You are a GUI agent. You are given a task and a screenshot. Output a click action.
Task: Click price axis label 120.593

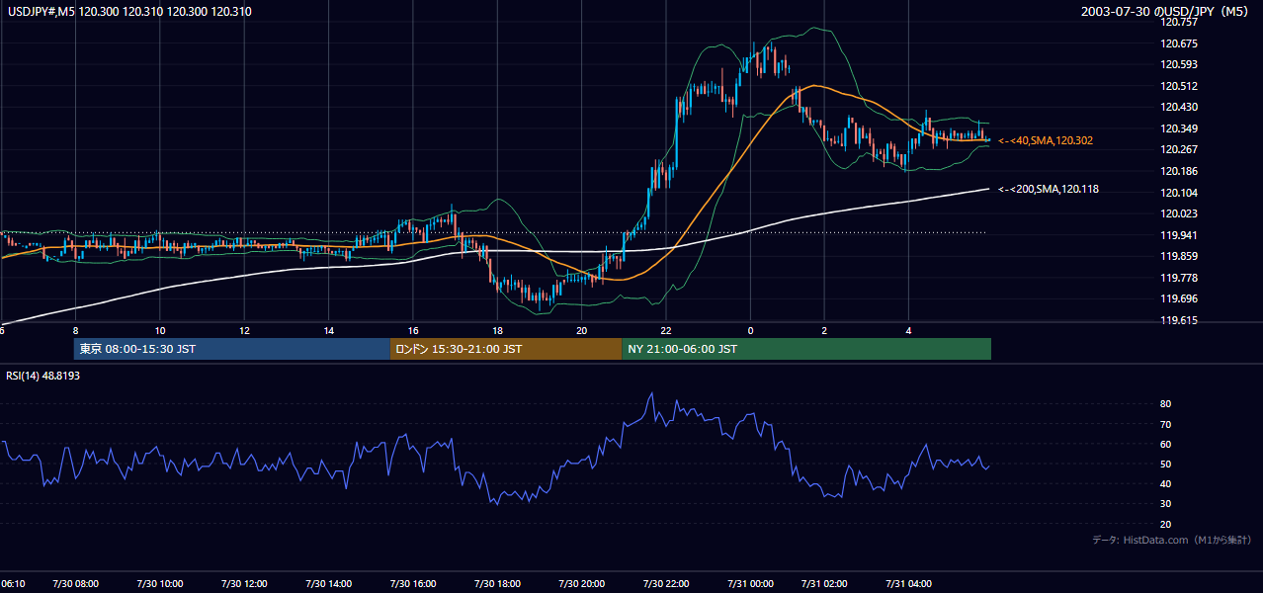click(x=1181, y=64)
